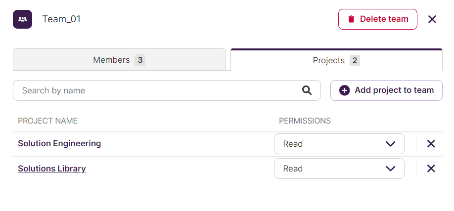This screenshot has width=454, height=211.
Task: Open the Read dropdown for Solution Engineering
Action: tap(339, 144)
